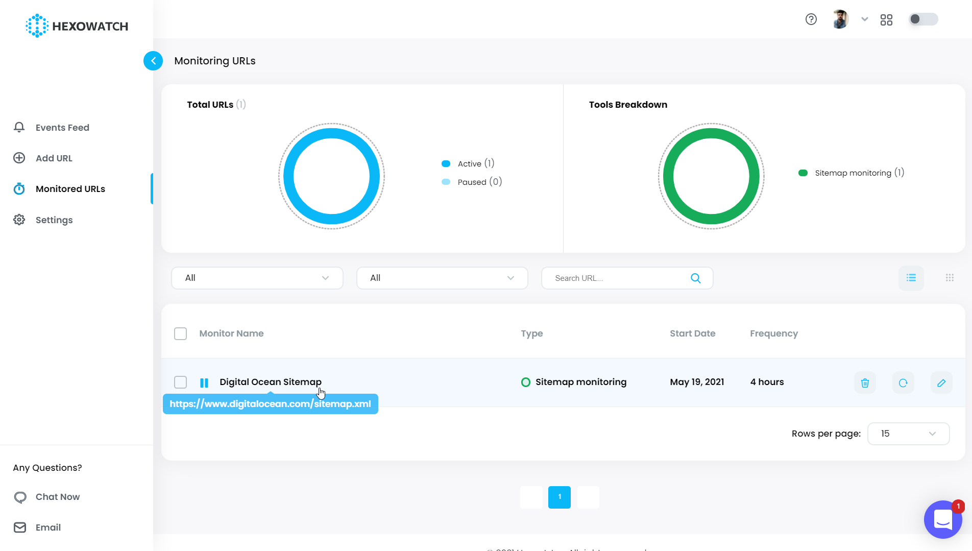Viewport: 972px width, 551px height.
Task: Click the Events Feed bell icon
Action: point(19,127)
